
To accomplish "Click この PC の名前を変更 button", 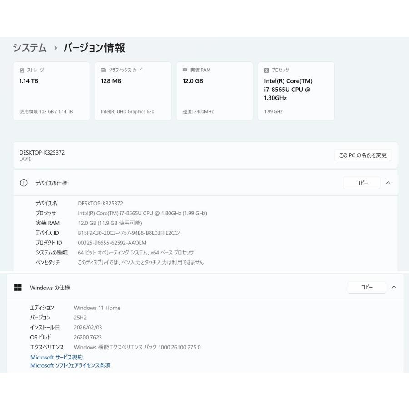I will click(x=363, y=155).
